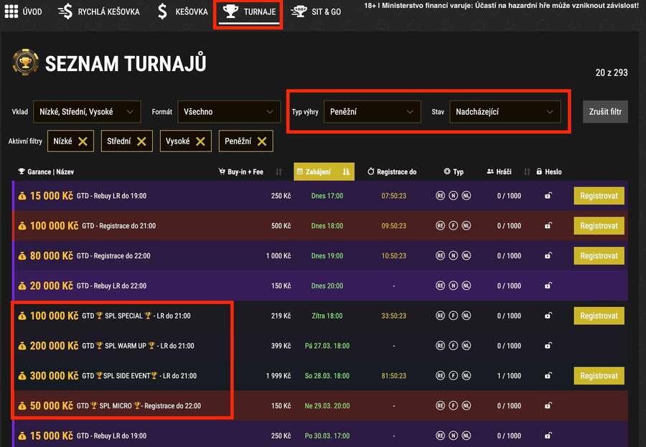Open the Stav dropdown showing Nadcházející
The height and width of the screenshot is (447, 646).
point(505,112)
